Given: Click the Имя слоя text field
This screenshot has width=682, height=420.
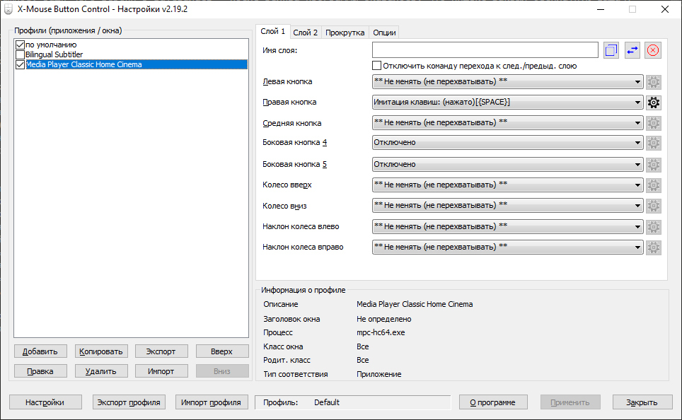Looking at the screenshot, I should click(485, 50).
